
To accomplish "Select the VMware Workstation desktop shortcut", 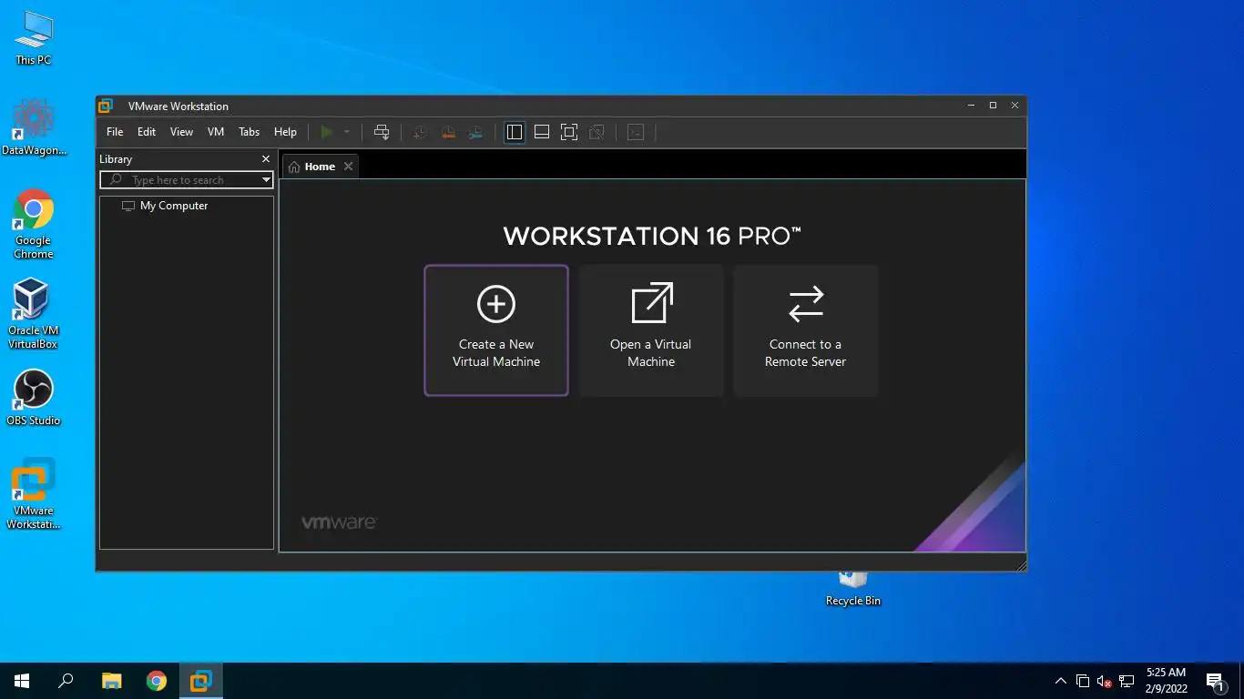I will (34, 494).
